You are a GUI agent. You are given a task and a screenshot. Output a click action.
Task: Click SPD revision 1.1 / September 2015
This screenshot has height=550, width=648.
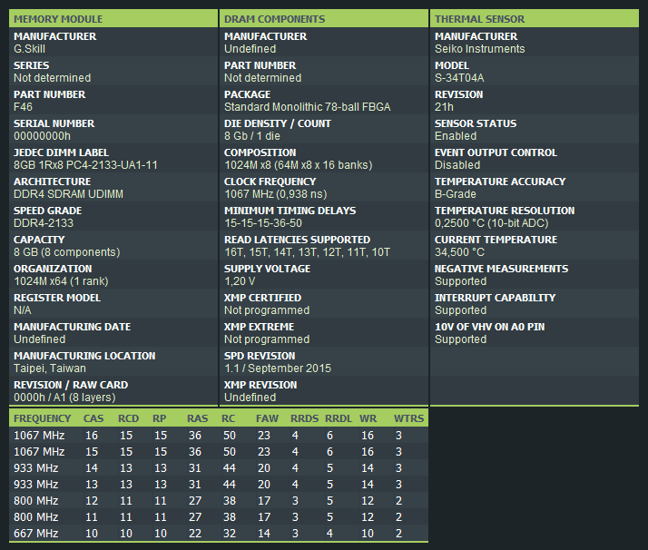click(278, 368)
